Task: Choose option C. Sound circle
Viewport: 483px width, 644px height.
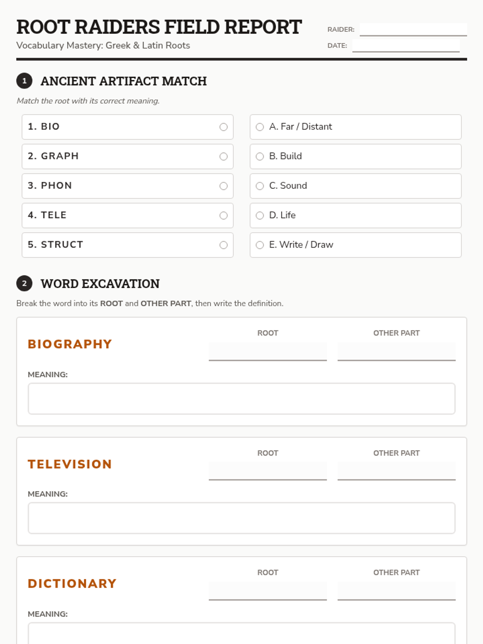Action: [260, 186]
